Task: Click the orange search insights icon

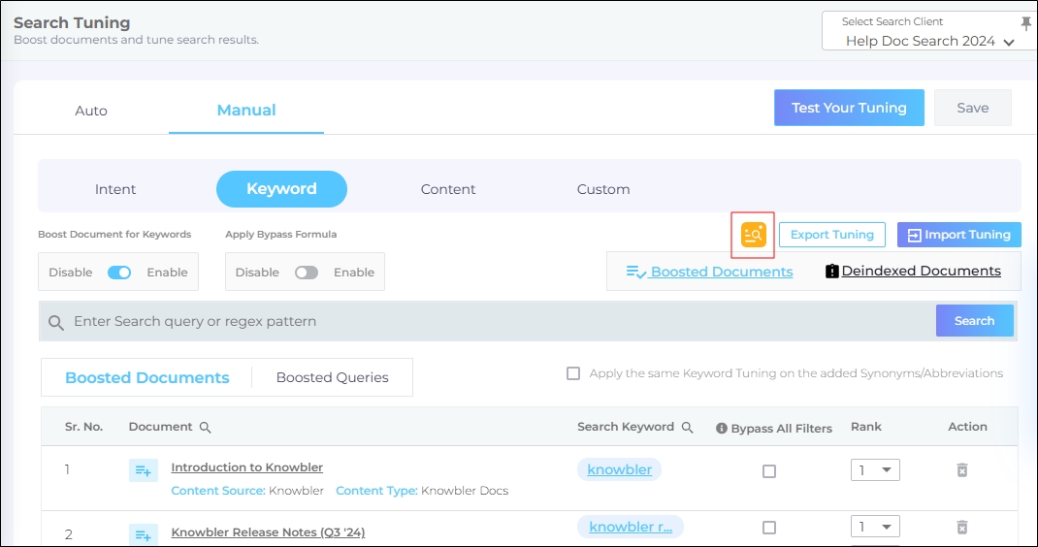Action: (753, 235)
